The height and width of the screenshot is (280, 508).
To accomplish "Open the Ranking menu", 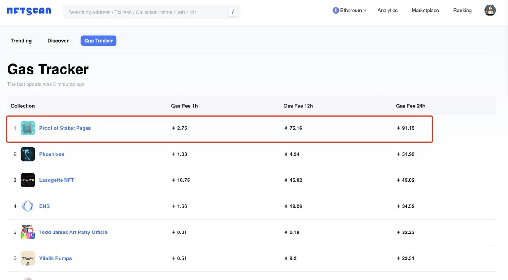I will [462, 11].
